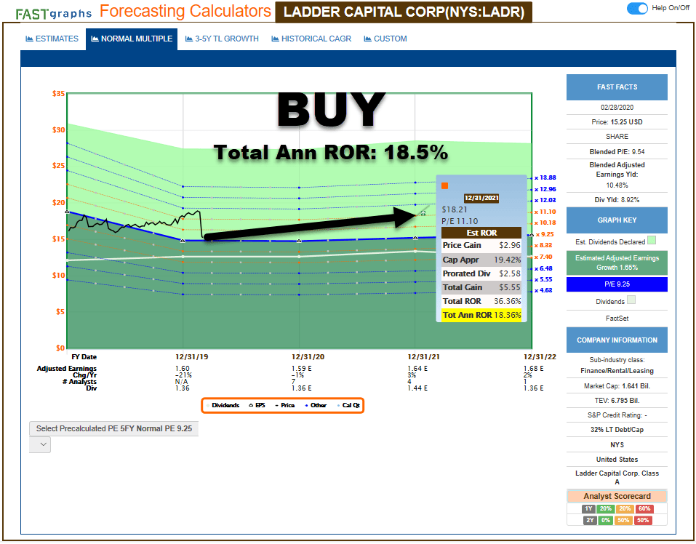The image size is (696, 544).
Task: Click the chart icon on the Historical CAGR tab
Action: coord(275,39)
